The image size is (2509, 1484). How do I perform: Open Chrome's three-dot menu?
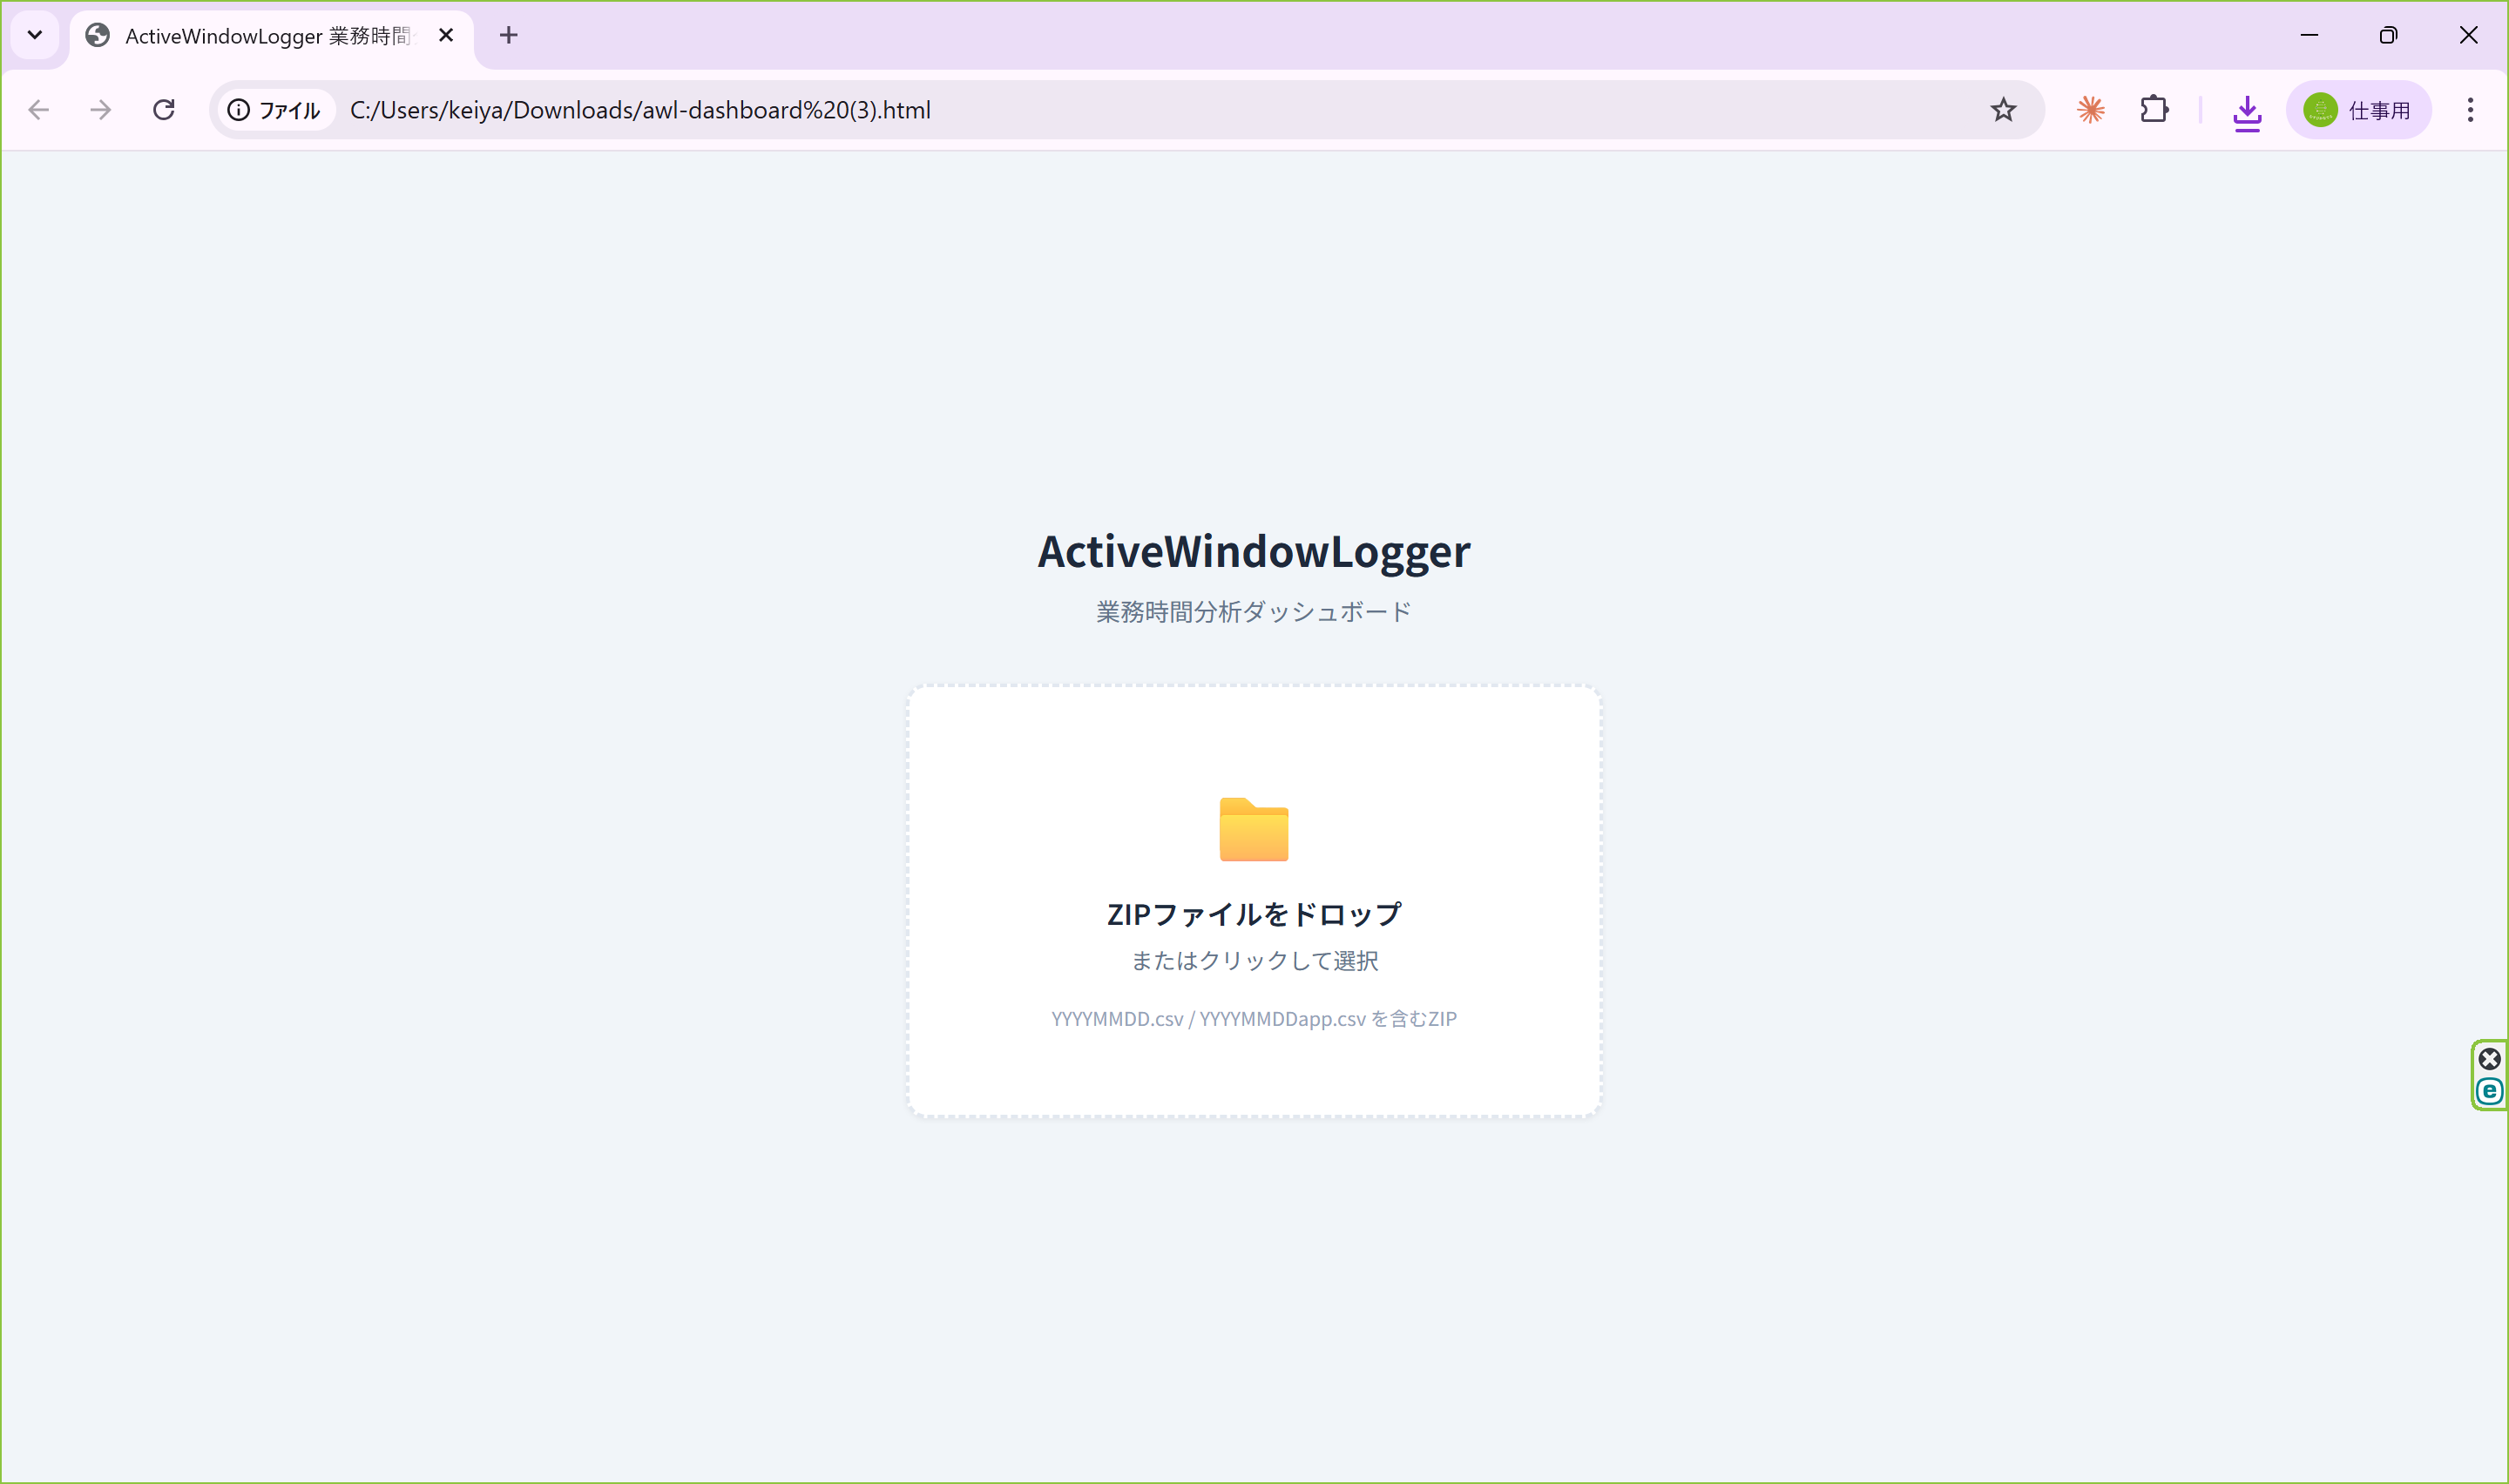[2471, 110]
